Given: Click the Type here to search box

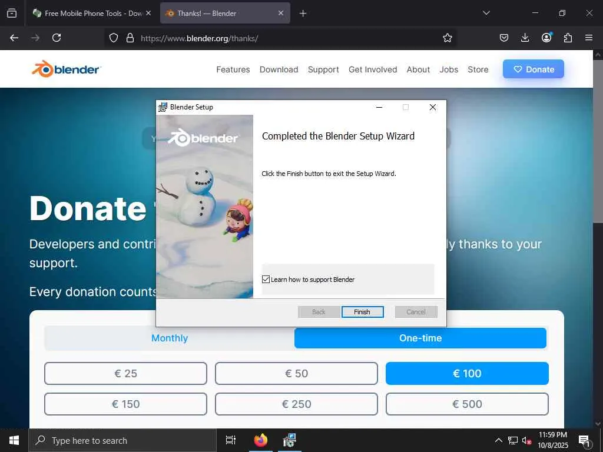Looking at the screenshot, I should pyautogui.click(x=122, y=440).
